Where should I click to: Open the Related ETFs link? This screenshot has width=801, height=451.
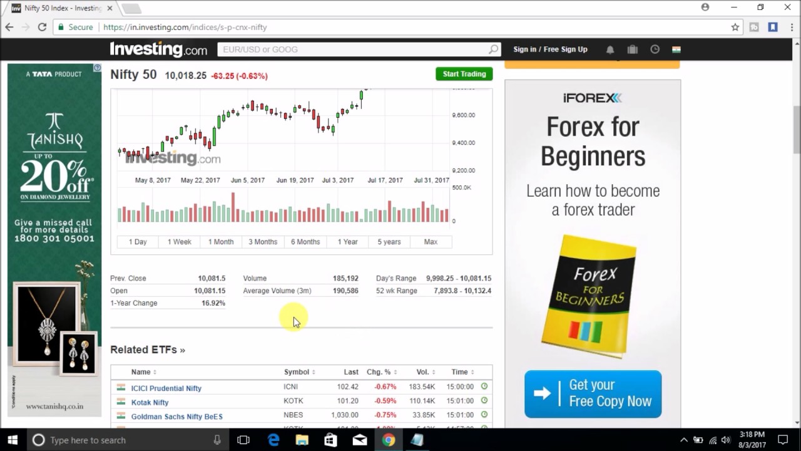point(148,350)
